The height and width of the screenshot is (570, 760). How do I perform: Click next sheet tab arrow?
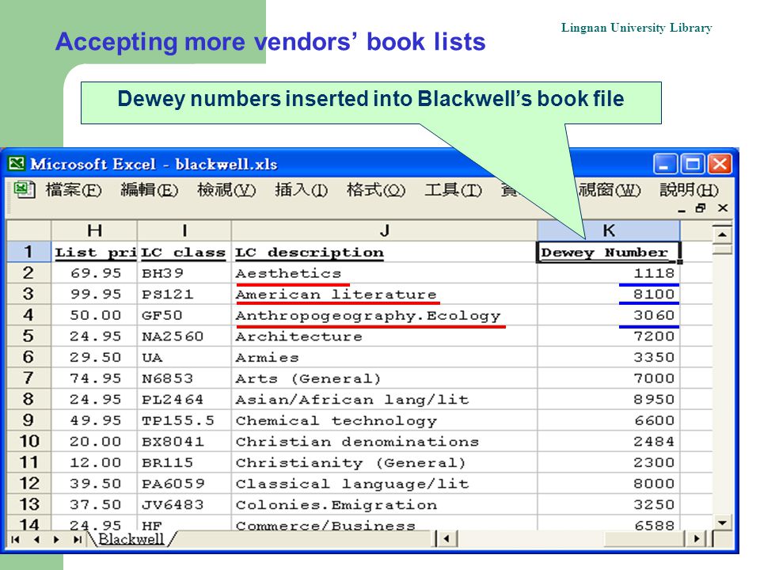[x=57, y=539]
